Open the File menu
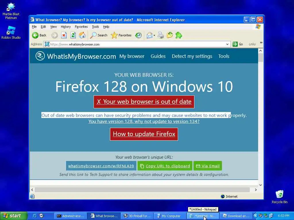This screenshot has width=294, height=220. [34, 27]
